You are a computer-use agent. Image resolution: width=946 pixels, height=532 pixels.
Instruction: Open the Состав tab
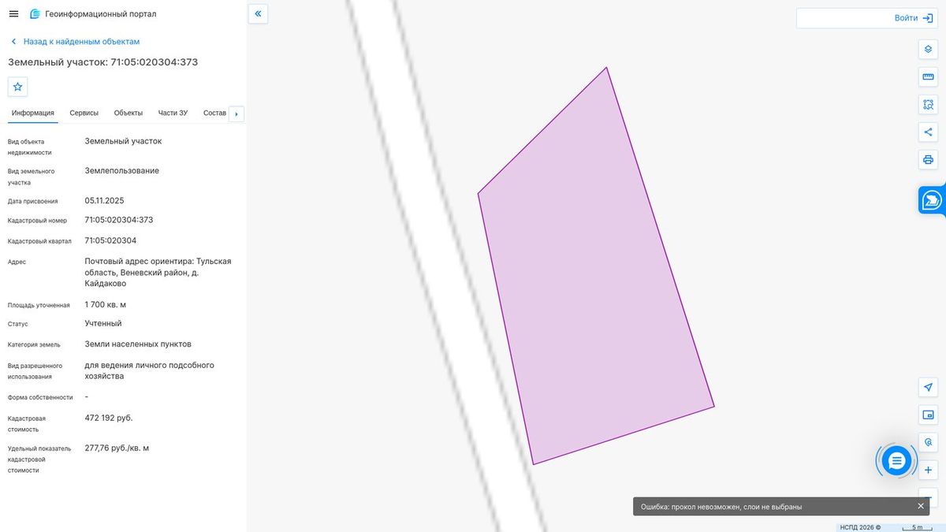pos(214,113)
